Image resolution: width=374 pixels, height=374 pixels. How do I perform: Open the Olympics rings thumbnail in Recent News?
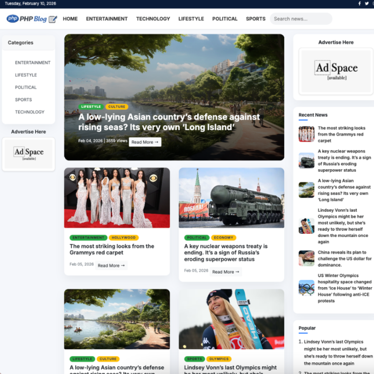306,288
